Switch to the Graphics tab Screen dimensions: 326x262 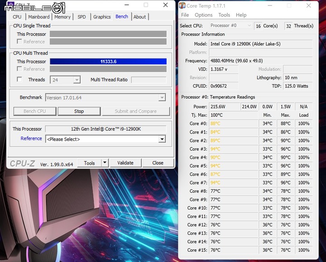(x=102, y=17)
